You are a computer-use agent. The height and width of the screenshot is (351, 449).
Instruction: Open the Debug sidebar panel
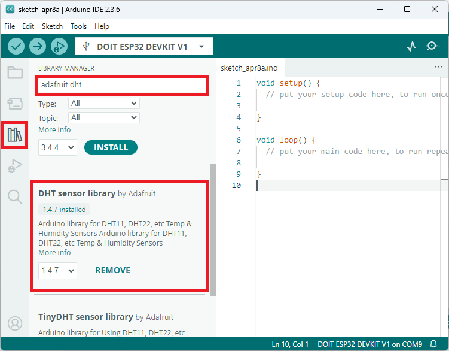point(15,165)
